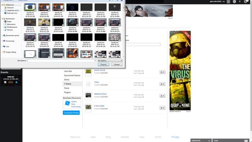Close the hakmen76 chat tab
The height and width of the screenshot is (142, 252).
pos(209,141)
